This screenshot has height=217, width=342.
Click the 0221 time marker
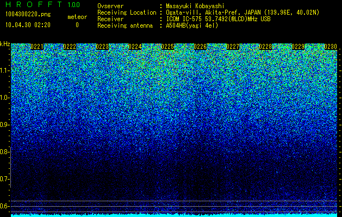pyautogui.click(x=37, y=47)
